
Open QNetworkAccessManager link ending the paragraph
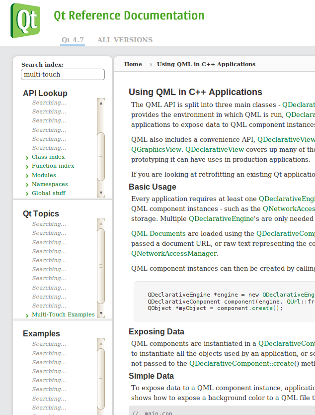[174, 254]
